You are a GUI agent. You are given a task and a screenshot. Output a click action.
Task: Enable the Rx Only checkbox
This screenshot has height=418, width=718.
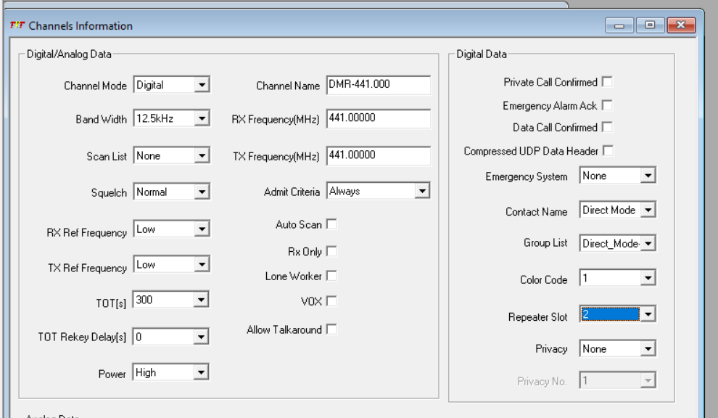pyautogui.click(x=331, y=251)
